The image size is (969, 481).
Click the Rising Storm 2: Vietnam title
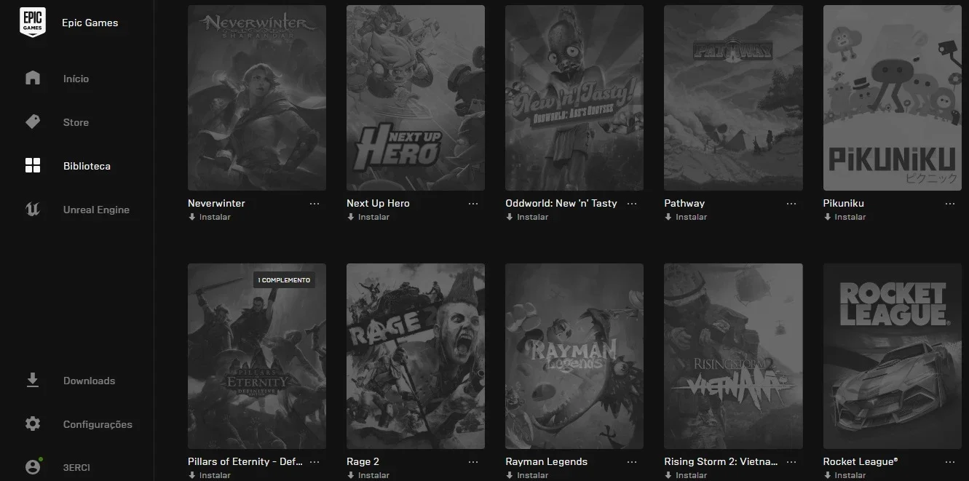click(x=721, y=461)
